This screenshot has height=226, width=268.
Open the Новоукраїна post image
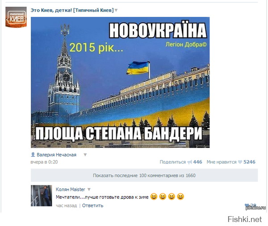click(x=120, y=82)
